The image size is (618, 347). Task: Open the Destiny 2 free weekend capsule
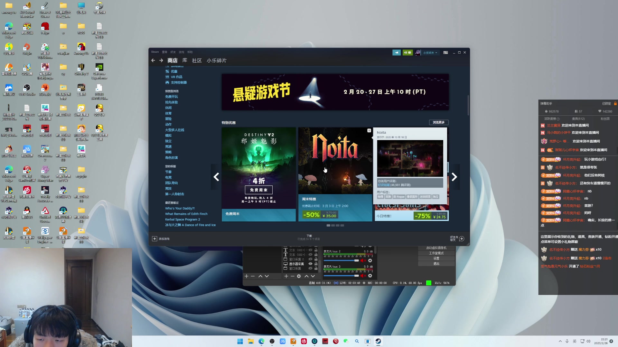pos(259,174)
